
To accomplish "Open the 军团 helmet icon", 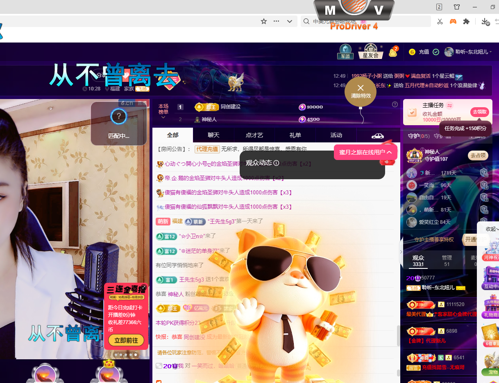I will [x=345, y=51].
